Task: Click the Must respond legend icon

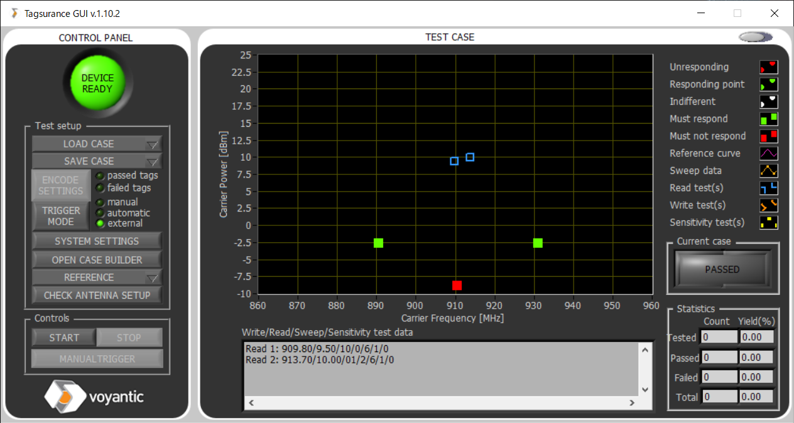Action: pyautogui.click(x=769, y=119)
